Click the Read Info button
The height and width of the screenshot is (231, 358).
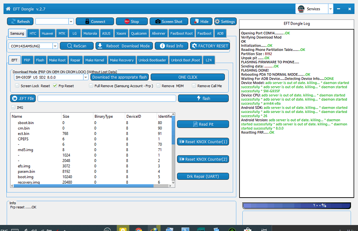click(x=171, y=46)
